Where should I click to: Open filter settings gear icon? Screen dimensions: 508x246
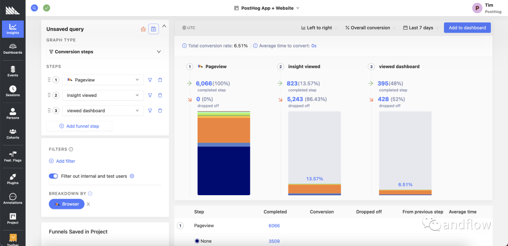132,176
